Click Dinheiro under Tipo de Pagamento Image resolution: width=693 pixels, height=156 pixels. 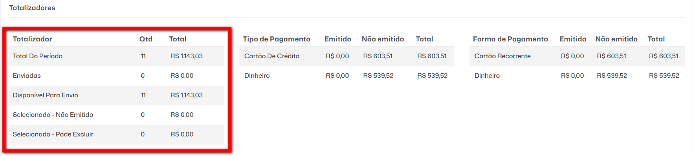point(257,76)
